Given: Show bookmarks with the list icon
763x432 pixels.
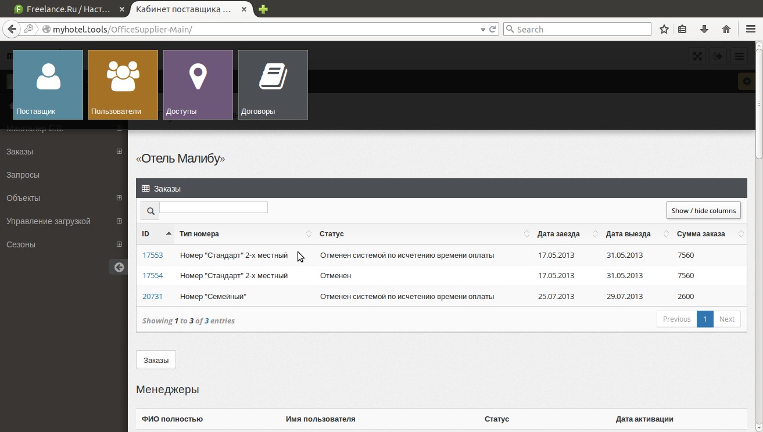Looking at the screenshot, I should (x=683, y=29).
